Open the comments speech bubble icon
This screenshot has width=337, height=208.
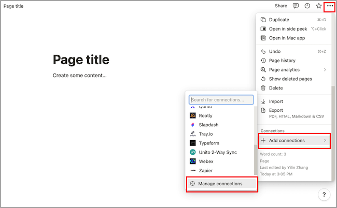(x=296, y=6)
